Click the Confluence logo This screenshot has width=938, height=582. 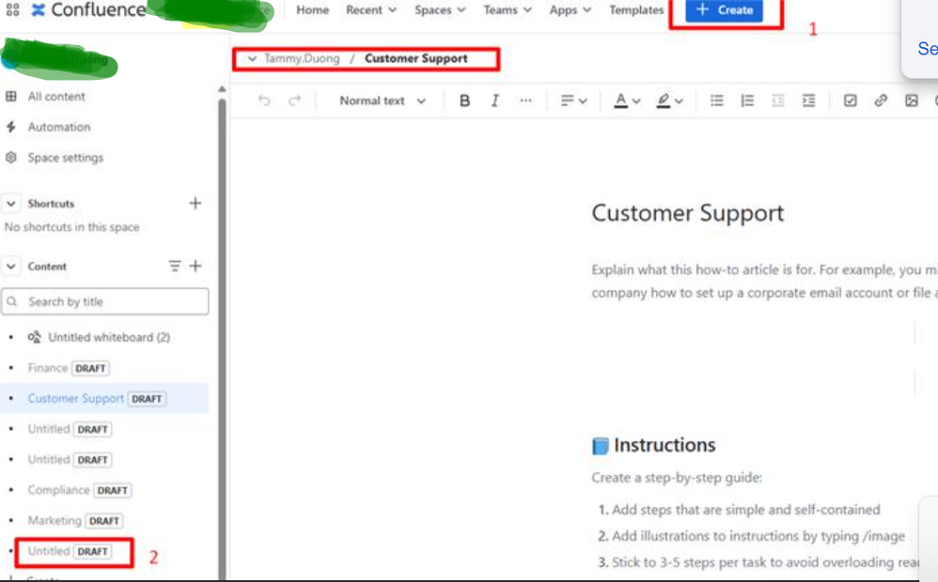click(88, 9)
